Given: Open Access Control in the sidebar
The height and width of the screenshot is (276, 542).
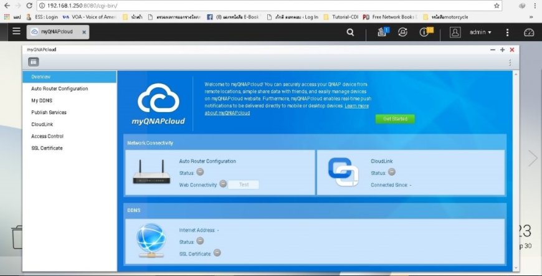Looking at the screenshot, I should pos(70,136).
